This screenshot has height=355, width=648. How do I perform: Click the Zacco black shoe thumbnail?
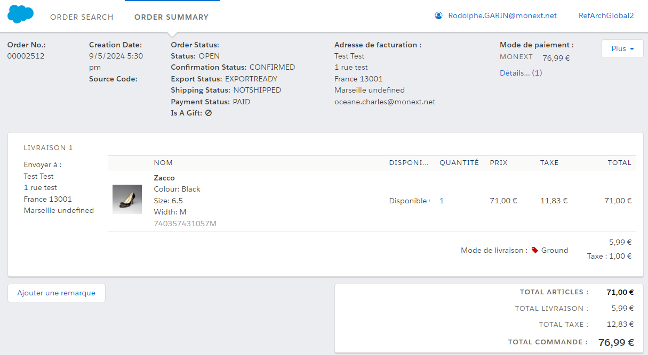(127, 199)
